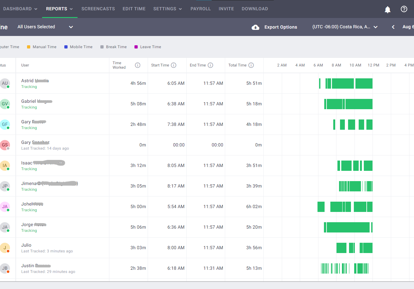Click the Leave Time purple legend swatch
Image resolution: width=414 pixels, height=289 pixels.
[136, 47]
